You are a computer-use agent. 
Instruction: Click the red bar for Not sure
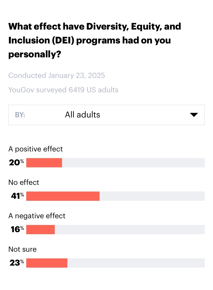point(47,263)
